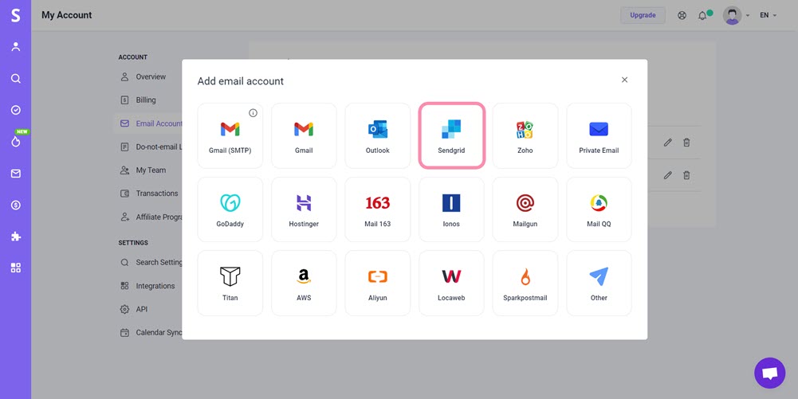Open Transactions in the account menu
The height and width of the screenshot is (399, 798).
pos(150,194)
